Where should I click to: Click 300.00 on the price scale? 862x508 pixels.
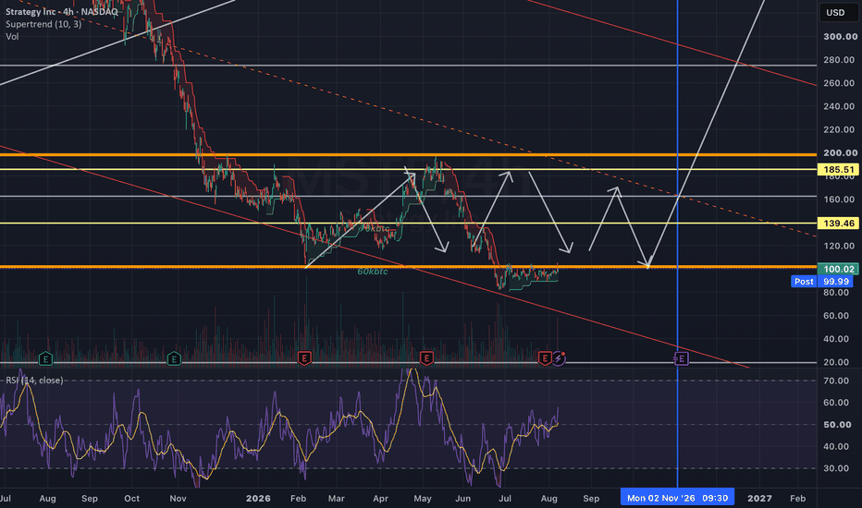pos(840,36)
